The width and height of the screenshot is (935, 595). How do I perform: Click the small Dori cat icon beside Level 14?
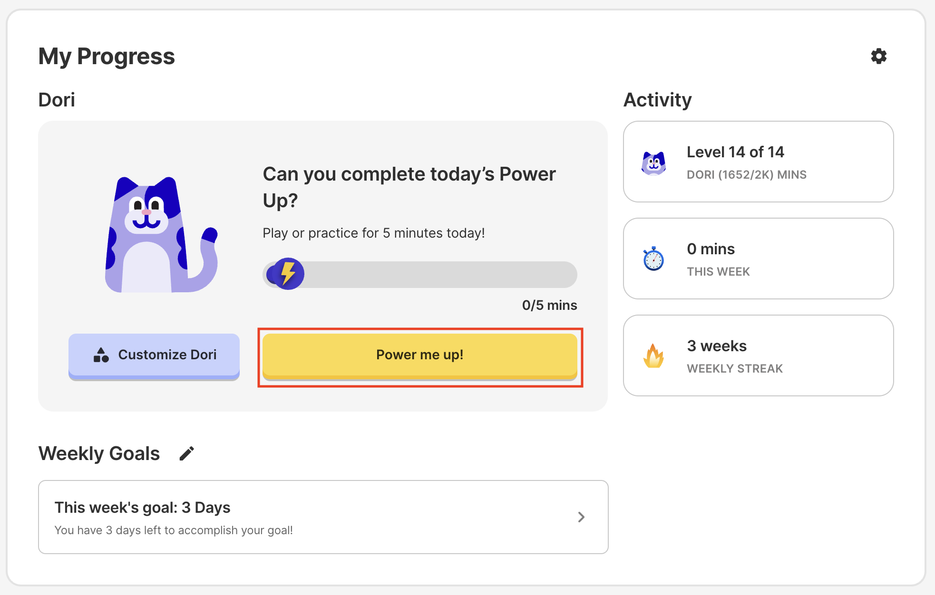tap(653, 163)
